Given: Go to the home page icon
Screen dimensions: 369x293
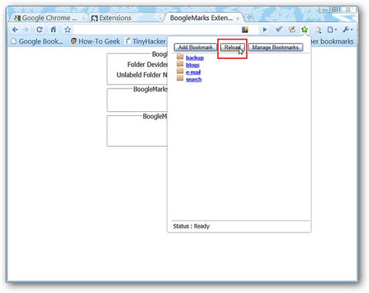Looking at the screenshot, I should coord(54,30).
